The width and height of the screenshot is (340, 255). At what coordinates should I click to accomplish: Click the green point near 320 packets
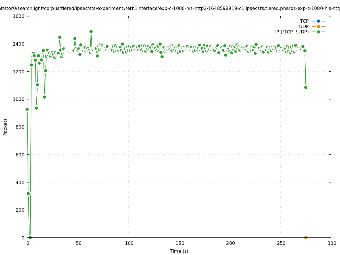click(x=28, y=194)
